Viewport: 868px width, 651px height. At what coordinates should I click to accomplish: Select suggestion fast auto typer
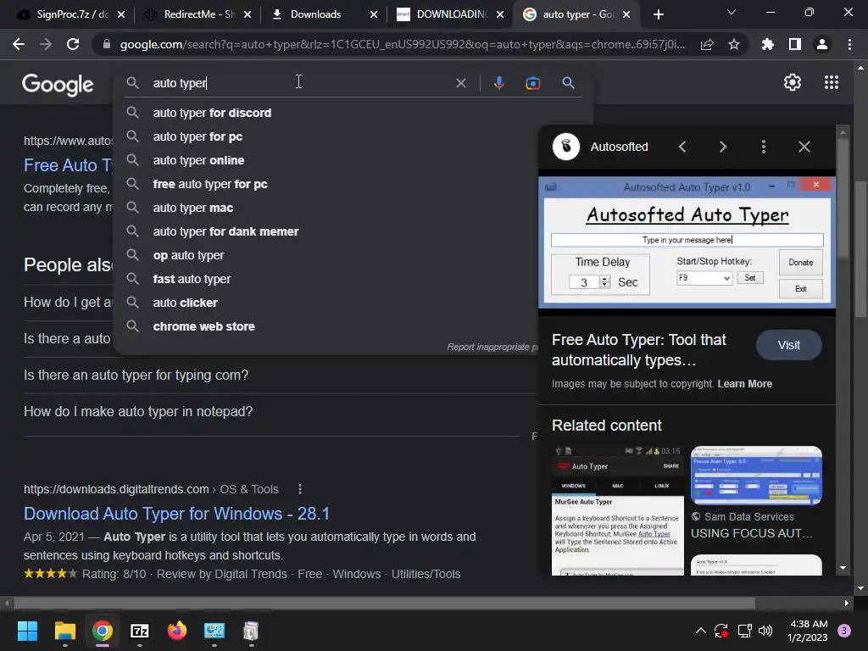pos(325,280)
